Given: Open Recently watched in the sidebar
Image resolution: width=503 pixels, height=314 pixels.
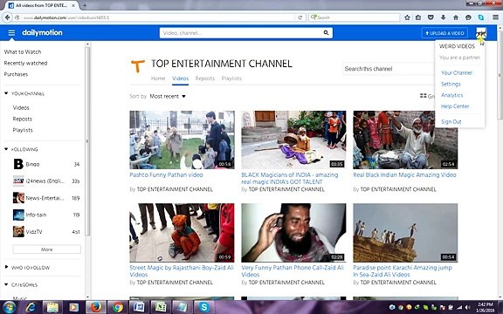Looking at the screenshot, I should pyautogui.click(x=25, y=63).
